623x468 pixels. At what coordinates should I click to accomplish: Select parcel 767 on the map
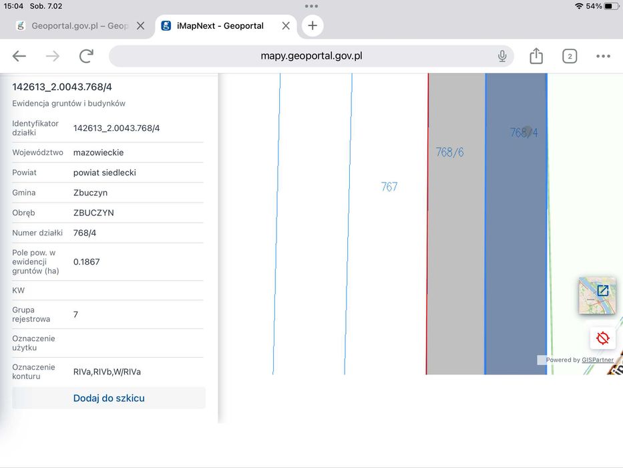[x=389, y=187]
